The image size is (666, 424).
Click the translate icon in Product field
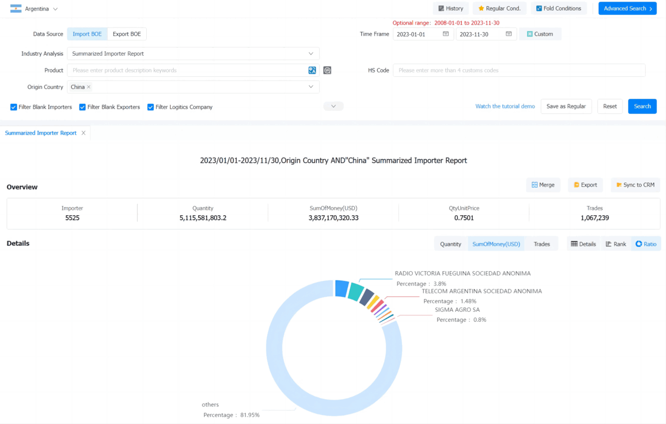[x=312, y=70]
